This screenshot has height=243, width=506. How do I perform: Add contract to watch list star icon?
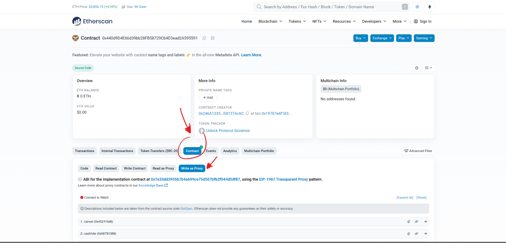tap(417, 68)
